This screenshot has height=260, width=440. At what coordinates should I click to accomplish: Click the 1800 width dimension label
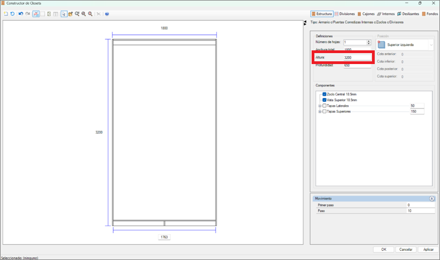[x=164, y=28]
